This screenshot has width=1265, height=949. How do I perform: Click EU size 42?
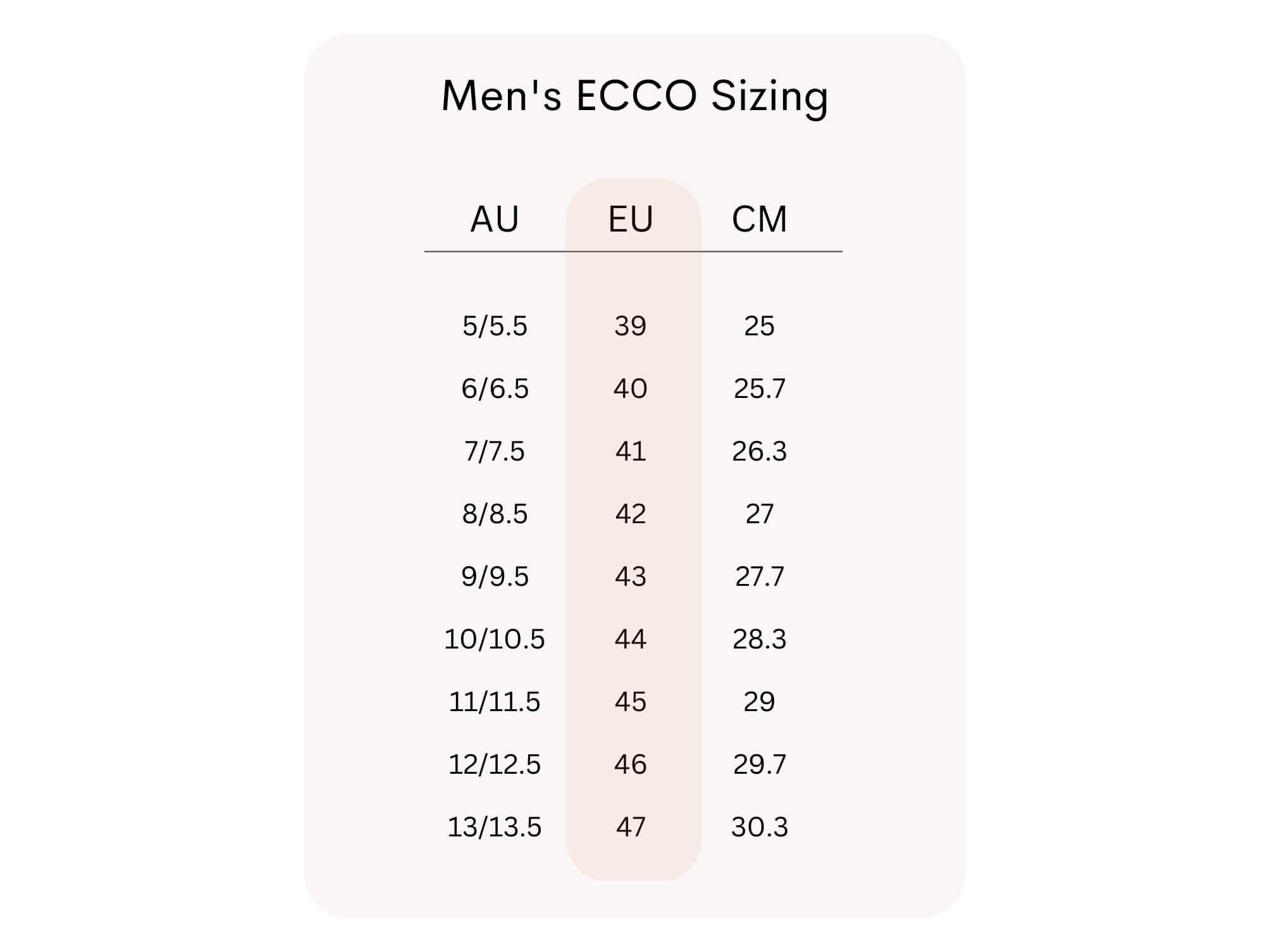coord(631,514)
